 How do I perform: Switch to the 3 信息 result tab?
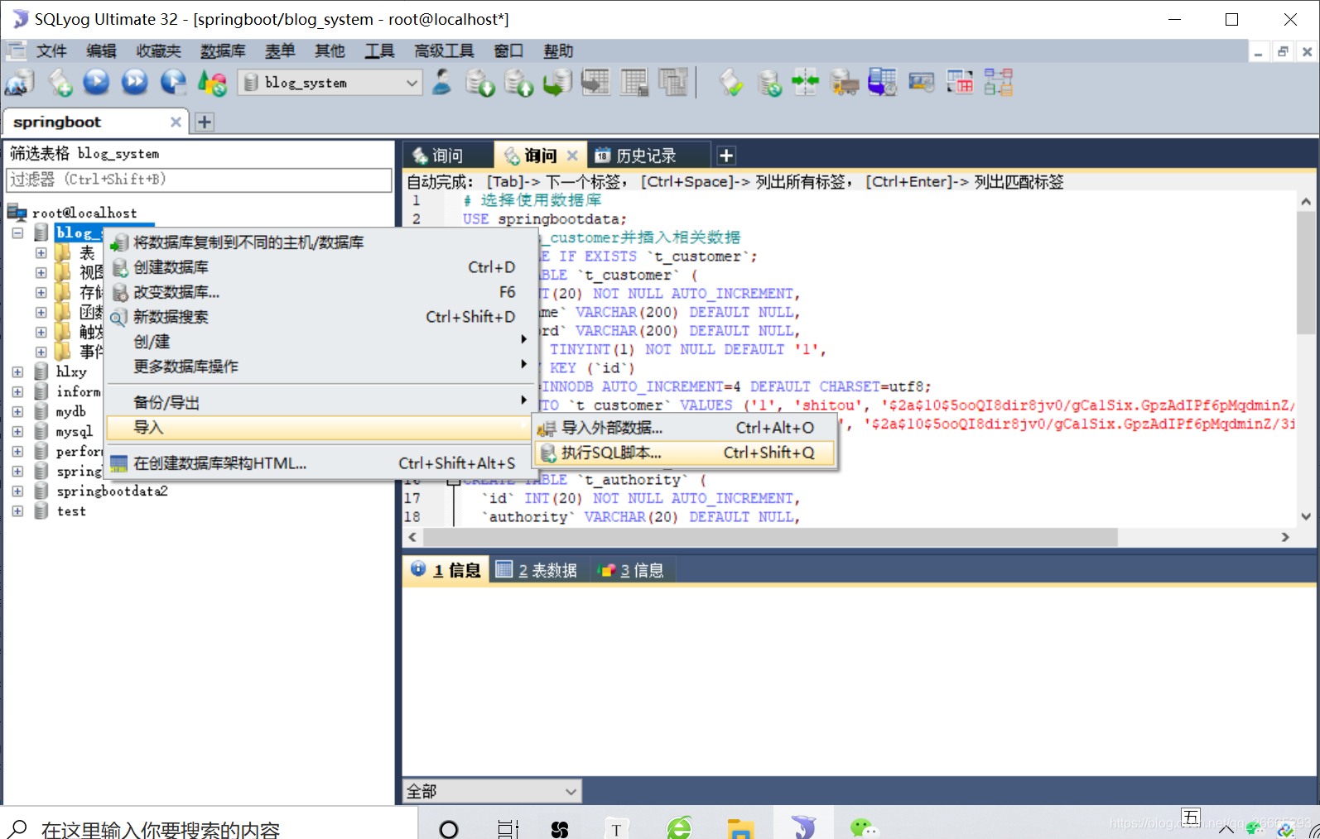(x=632, y=570)
